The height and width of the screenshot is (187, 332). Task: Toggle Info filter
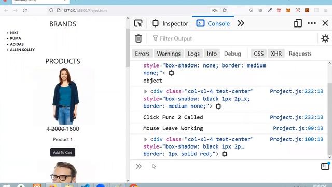pos(212,54)
